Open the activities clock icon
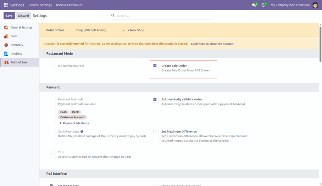Image resolution: width=322 pixels, height=186 pixels. point(264,5)
